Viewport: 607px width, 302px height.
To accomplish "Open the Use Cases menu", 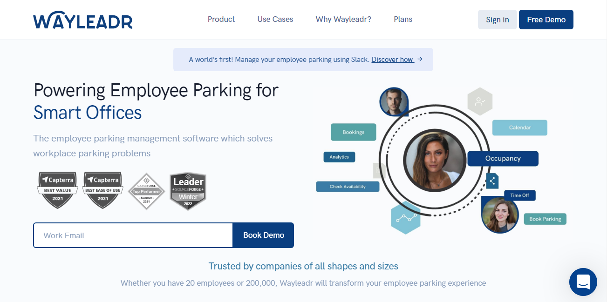I will pyautogui.click(x=275, y=20).
